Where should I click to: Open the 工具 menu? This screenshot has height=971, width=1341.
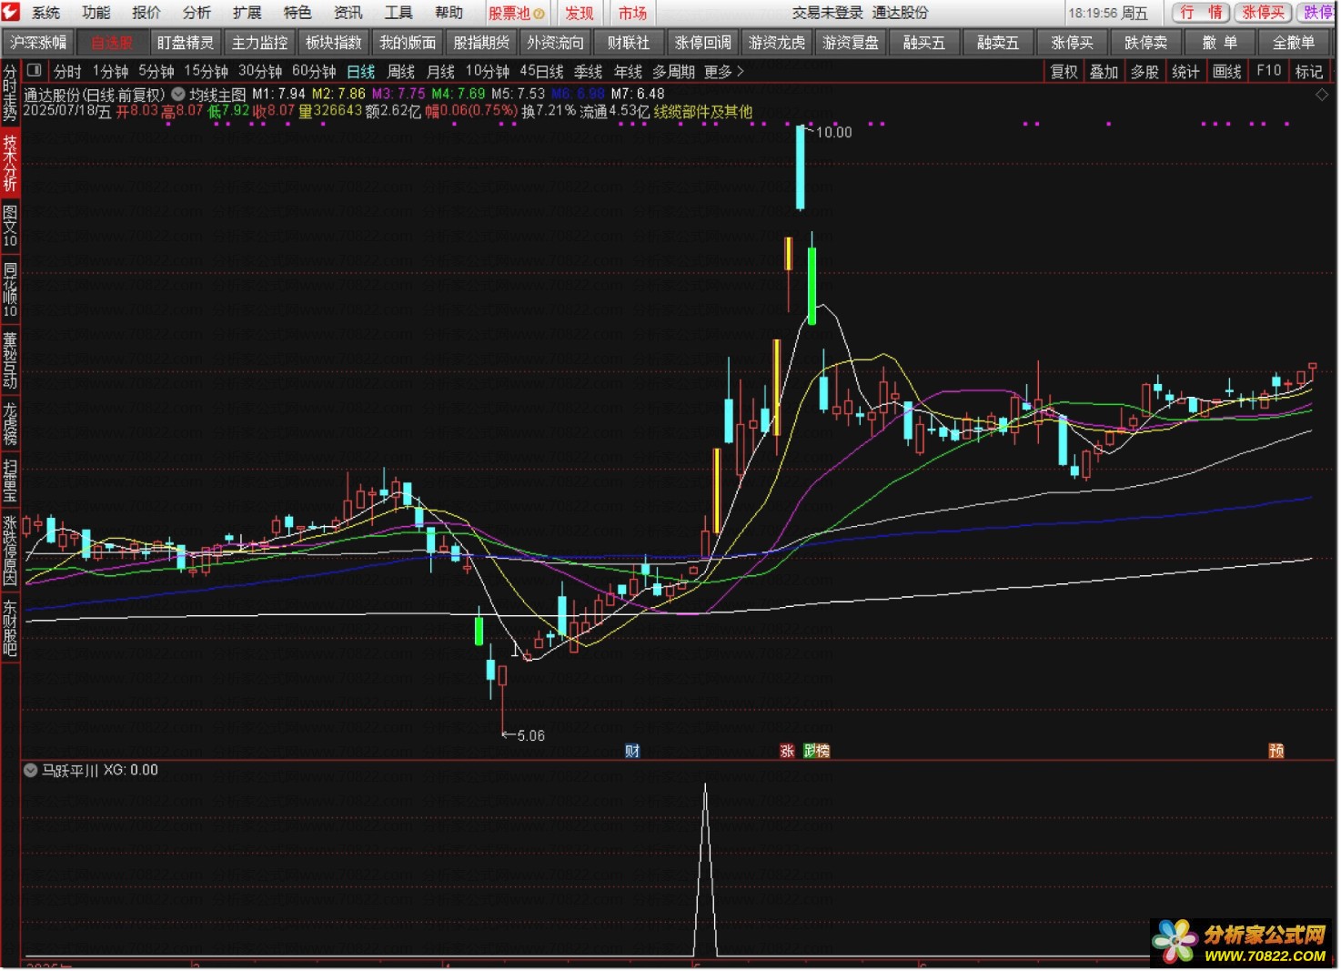(x=398, y=13)
